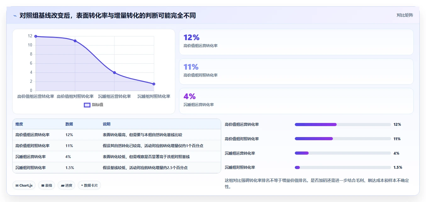The width and height of the screenshot is (426, 202).
Task: Click the x-axis label 沉睡组对照转化率 under the chart
Action: click(154, 96)
